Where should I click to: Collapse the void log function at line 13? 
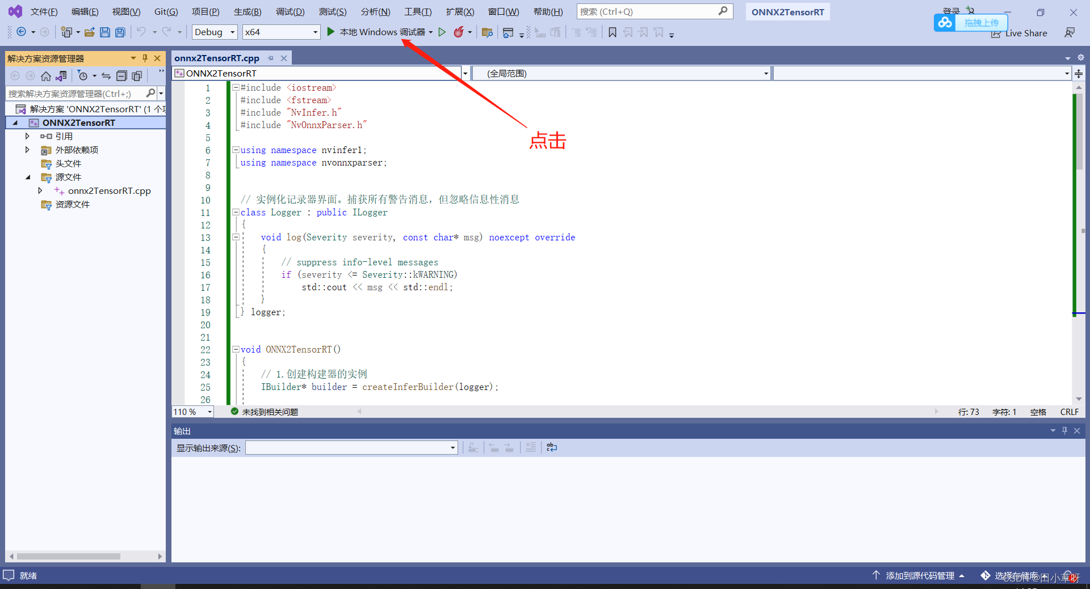point(236,237)
